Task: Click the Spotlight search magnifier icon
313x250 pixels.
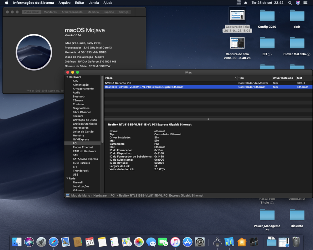Action: (290, 3)
